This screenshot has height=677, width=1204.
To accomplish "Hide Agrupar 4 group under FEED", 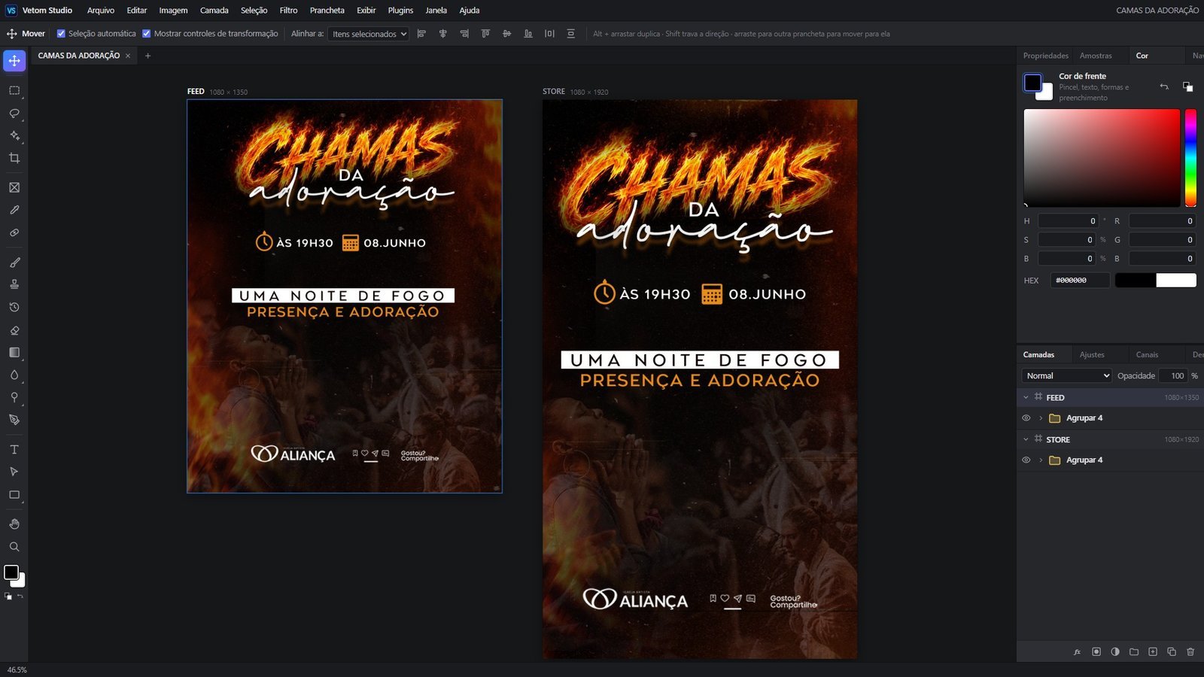I will [1026, 418].
